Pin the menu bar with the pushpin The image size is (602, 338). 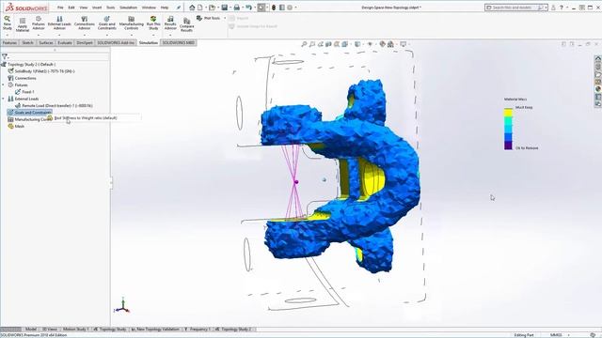pos(179,8)
